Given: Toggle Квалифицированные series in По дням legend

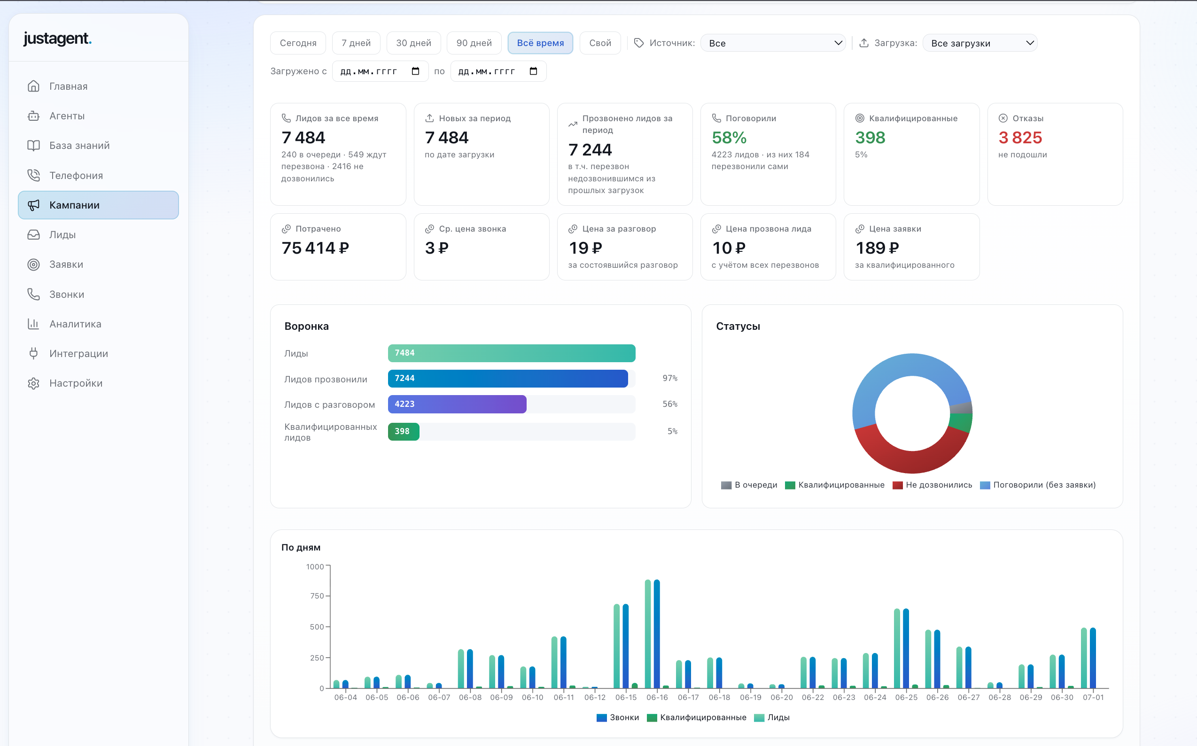Looking at the screenshot, I should [x=696, y=718].
